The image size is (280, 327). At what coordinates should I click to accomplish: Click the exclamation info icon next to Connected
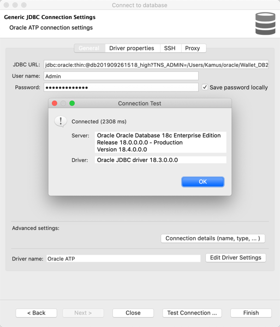[61, 122]
